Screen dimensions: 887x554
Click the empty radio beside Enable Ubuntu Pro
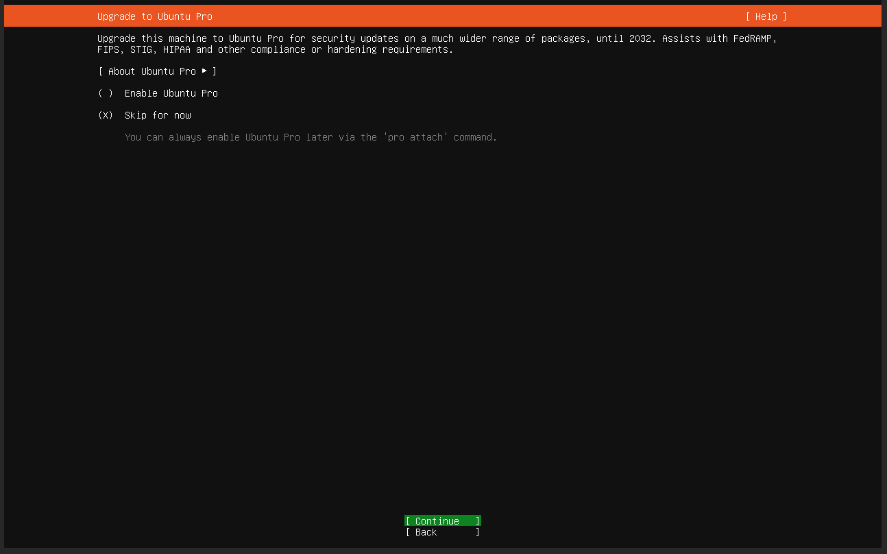105,93
